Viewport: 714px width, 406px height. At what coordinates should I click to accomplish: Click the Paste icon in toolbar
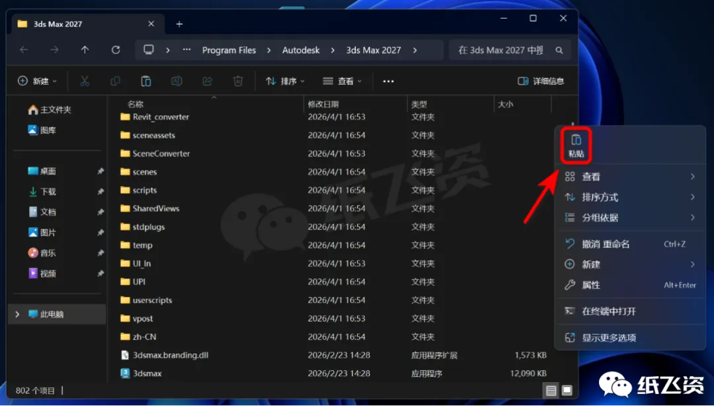(145, 81)
